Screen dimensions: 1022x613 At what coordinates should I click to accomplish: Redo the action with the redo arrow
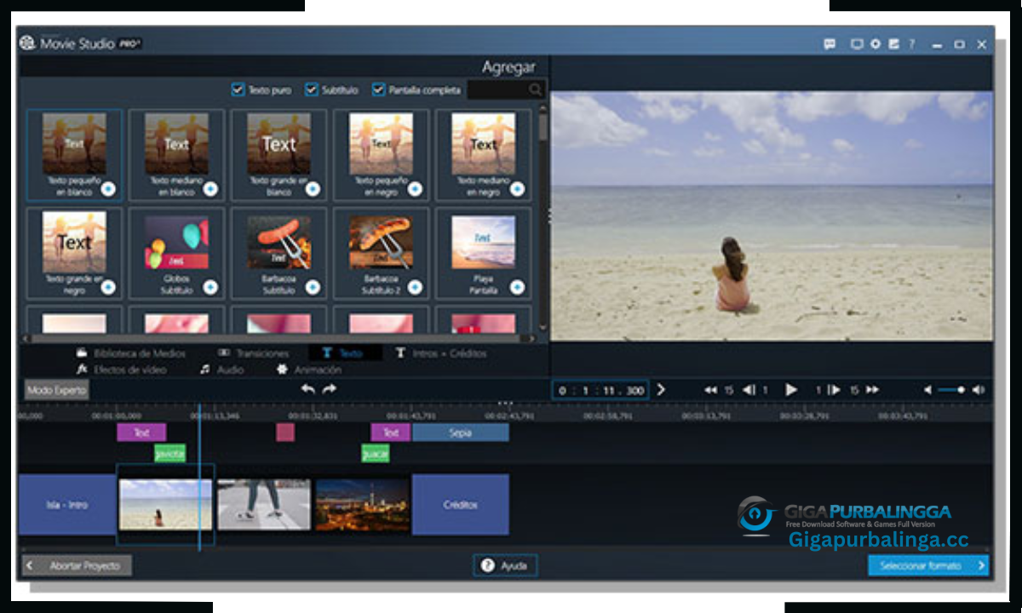pos(330,389)
